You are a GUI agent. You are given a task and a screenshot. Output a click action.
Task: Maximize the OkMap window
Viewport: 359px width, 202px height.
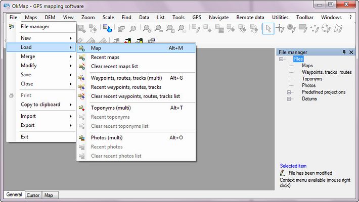[x=331, y=5]
